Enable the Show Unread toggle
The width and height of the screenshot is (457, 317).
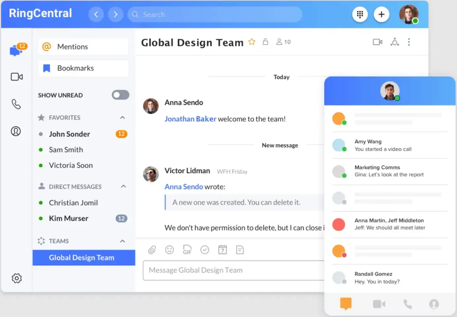pos(120,95)
